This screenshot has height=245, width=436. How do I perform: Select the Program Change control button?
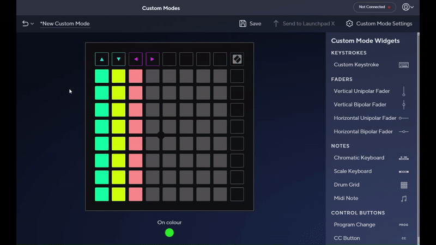pyautogui.click(x=354, y=225)
